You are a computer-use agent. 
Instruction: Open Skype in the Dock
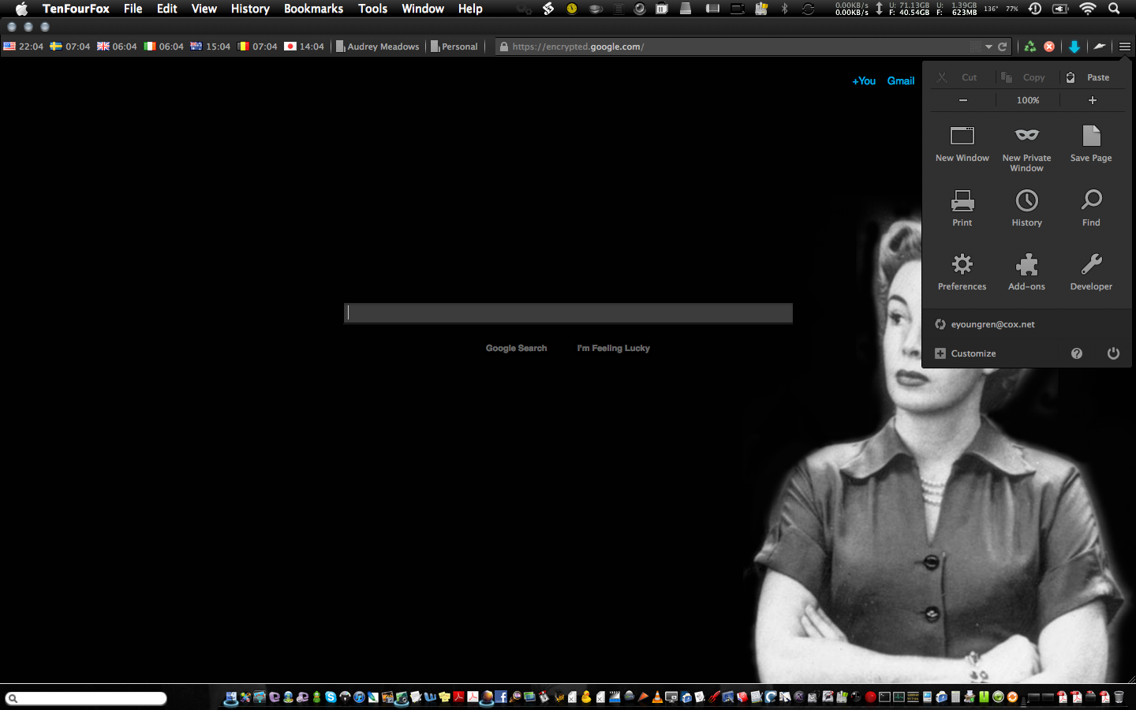(331, 697)
